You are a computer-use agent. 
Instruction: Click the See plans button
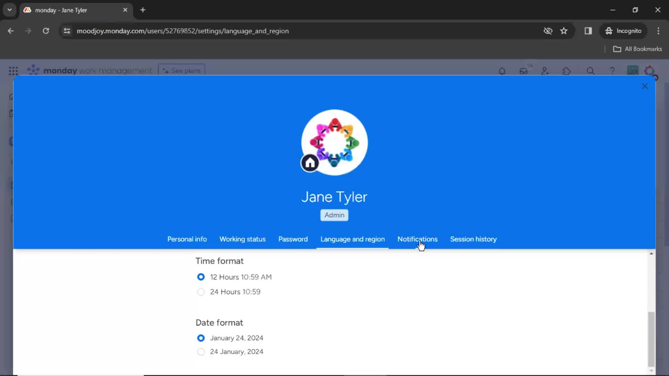coord(182,70)
